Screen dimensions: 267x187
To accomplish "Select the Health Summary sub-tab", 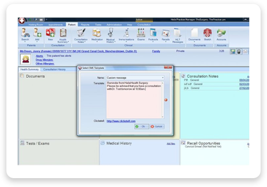I will point(30,69).
